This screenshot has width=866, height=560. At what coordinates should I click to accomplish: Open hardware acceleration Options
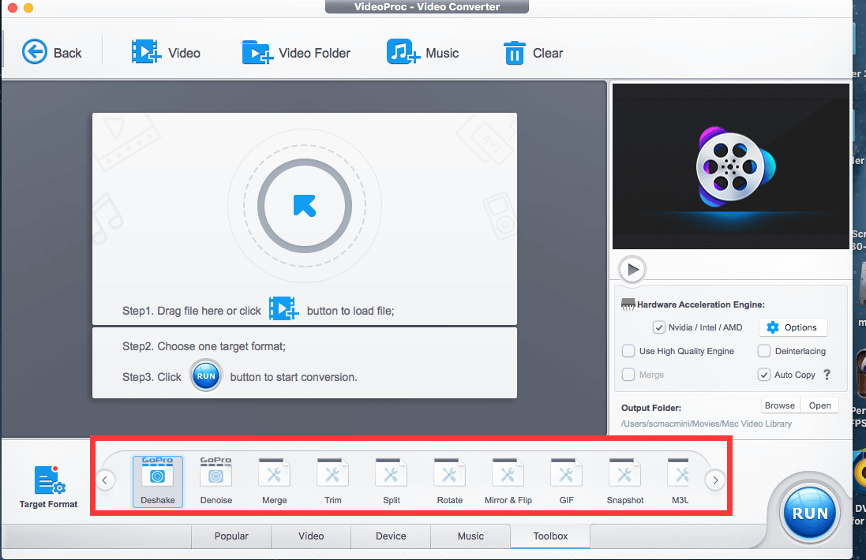click(x=793, y=327)
